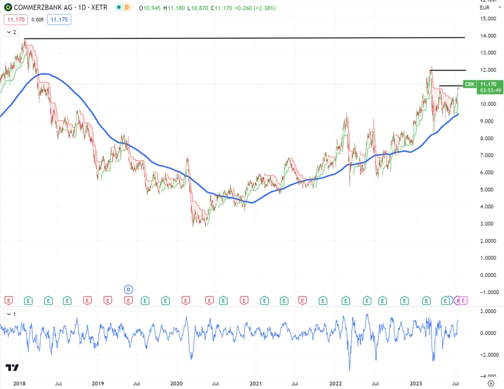
Task: Open chart settings gear icon
Action: (491, 383)
